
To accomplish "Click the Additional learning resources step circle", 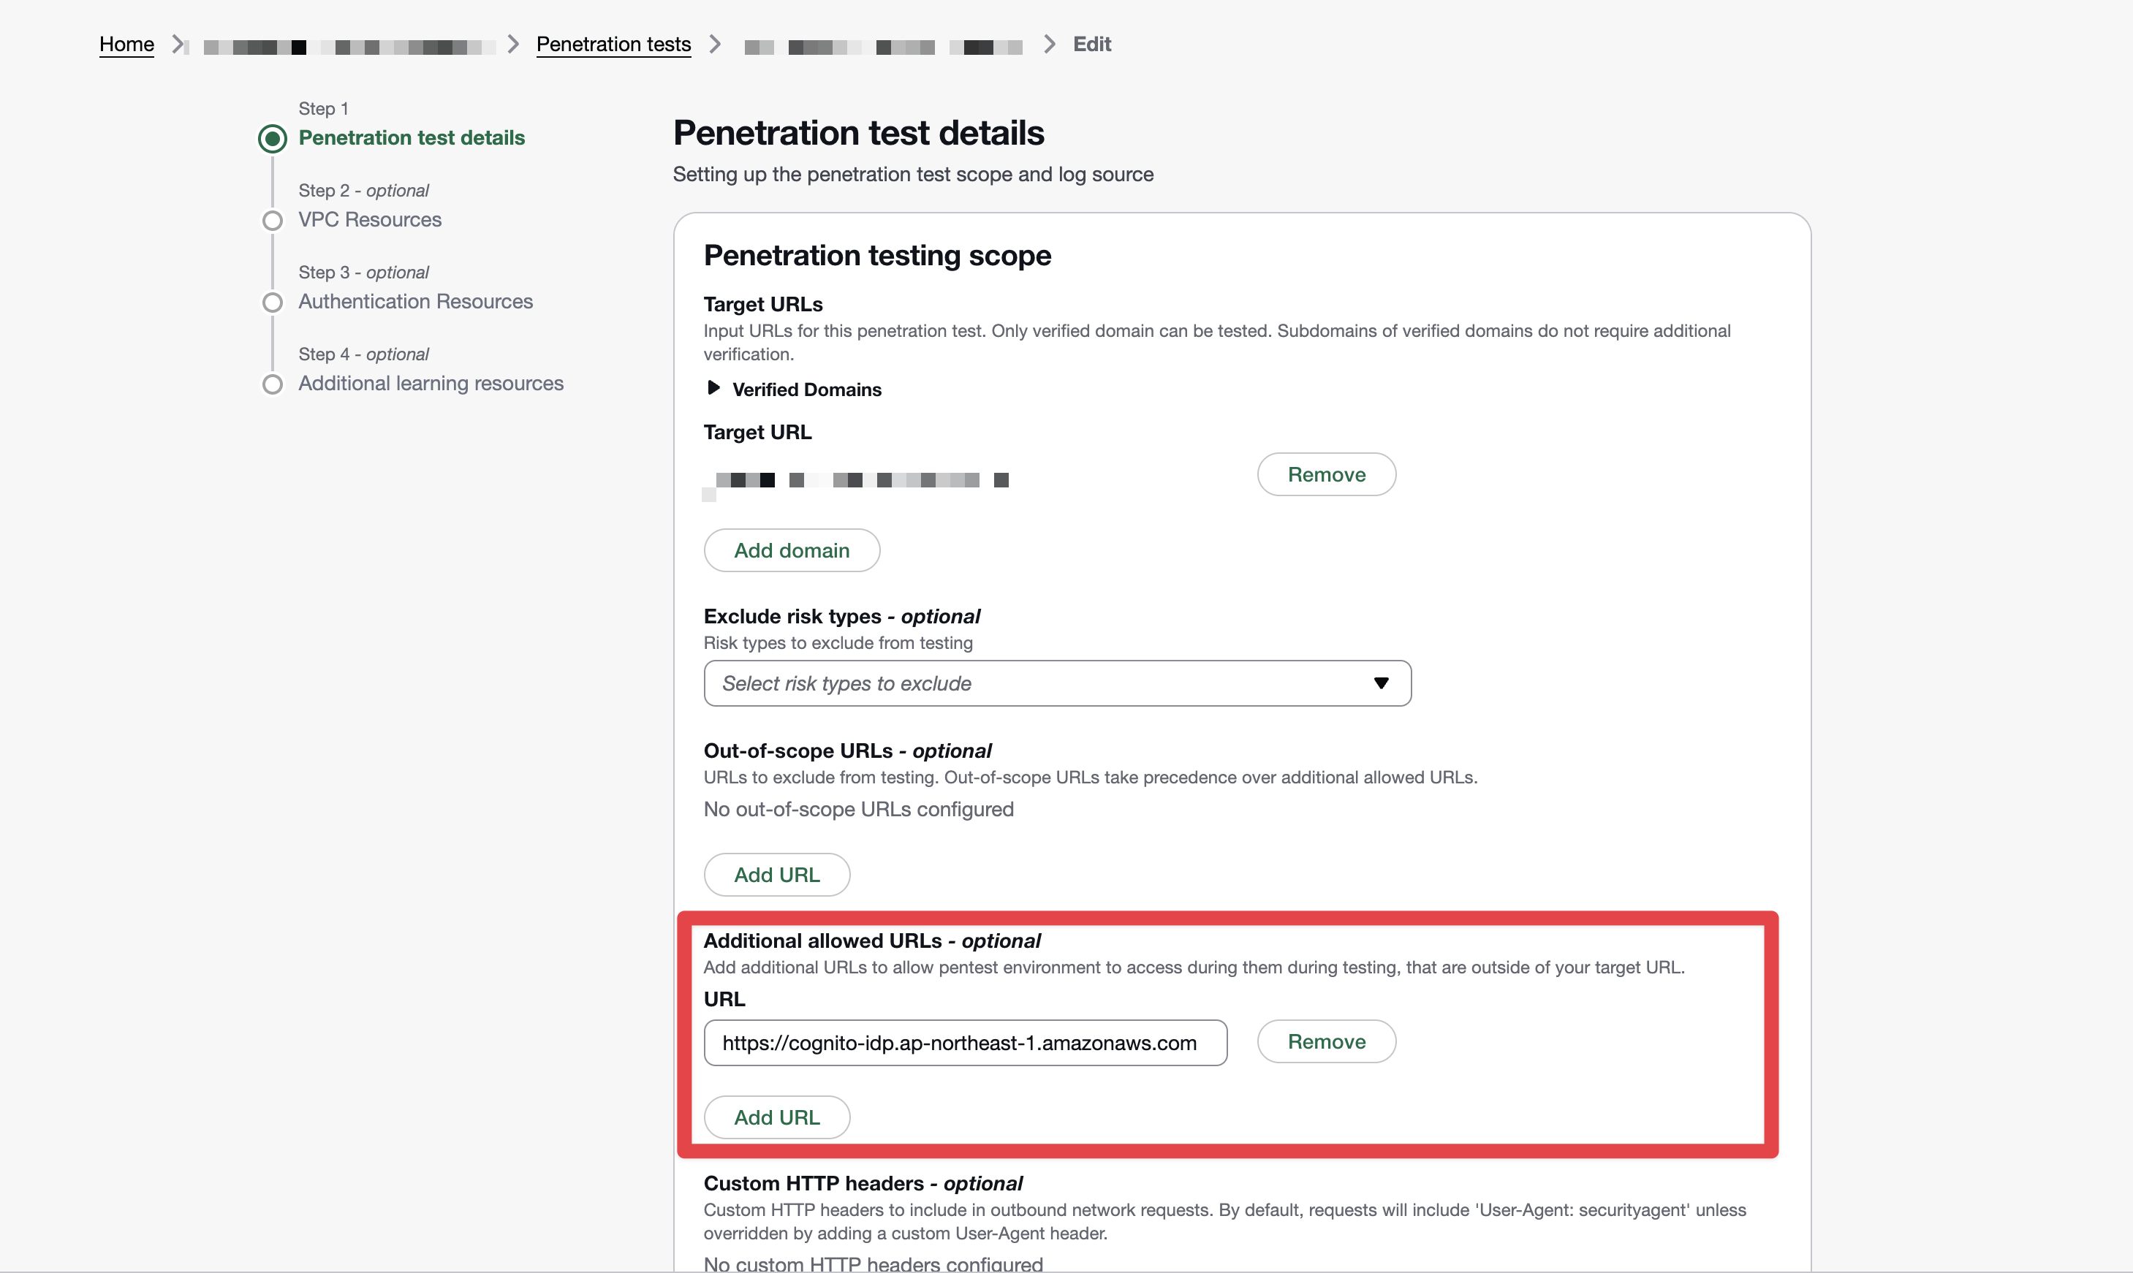I will coord(272,384).
